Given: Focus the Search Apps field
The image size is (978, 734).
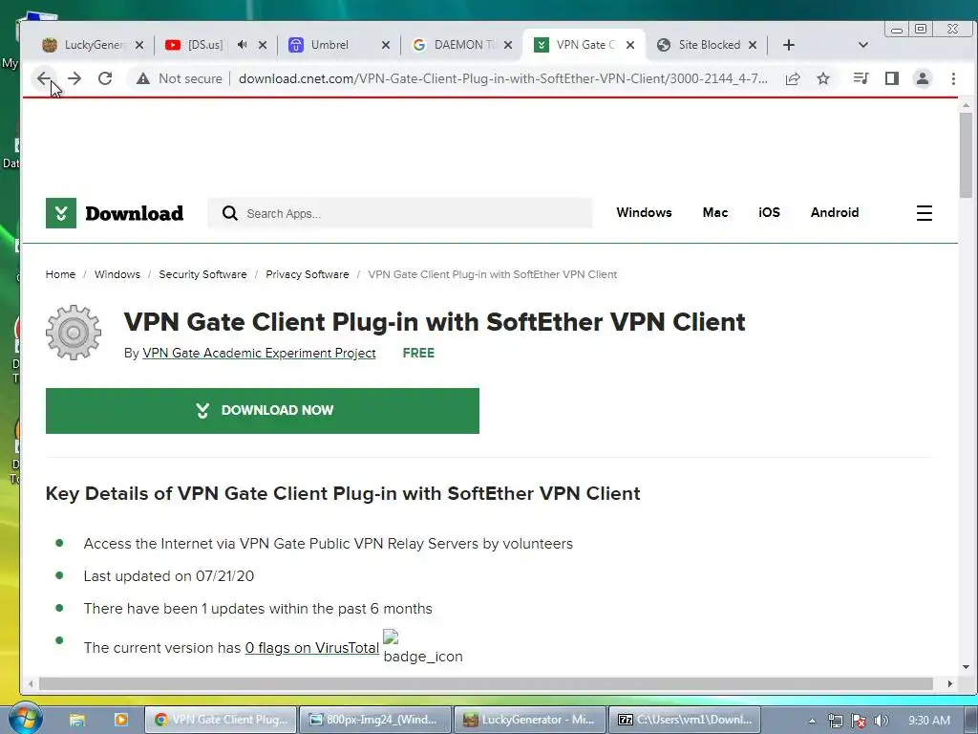Looking at the screenshot, I should tap(399, 213).
